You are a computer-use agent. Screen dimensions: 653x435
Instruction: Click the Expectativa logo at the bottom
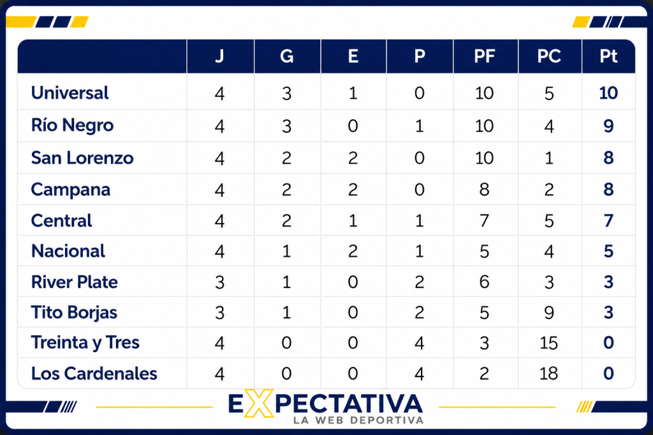click(x=326, y=407)
